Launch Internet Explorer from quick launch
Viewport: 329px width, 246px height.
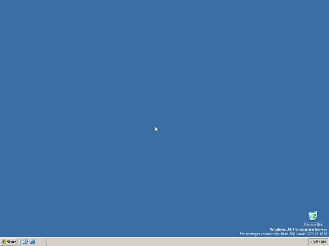33,242
